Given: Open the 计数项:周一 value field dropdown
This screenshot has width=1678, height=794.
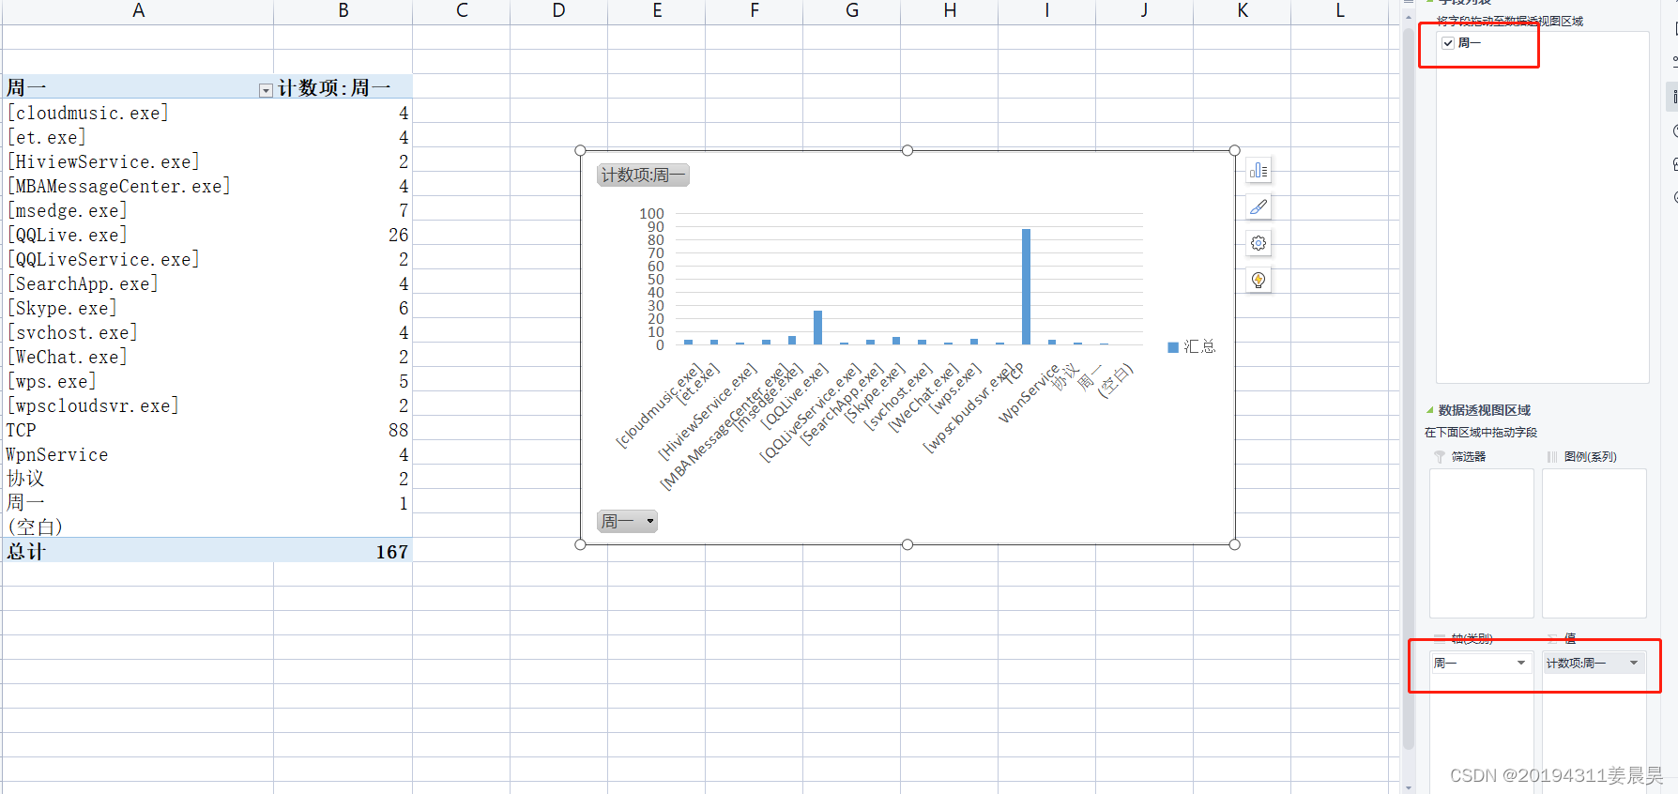Looking at the screenshot, I should coord(1634,663).
